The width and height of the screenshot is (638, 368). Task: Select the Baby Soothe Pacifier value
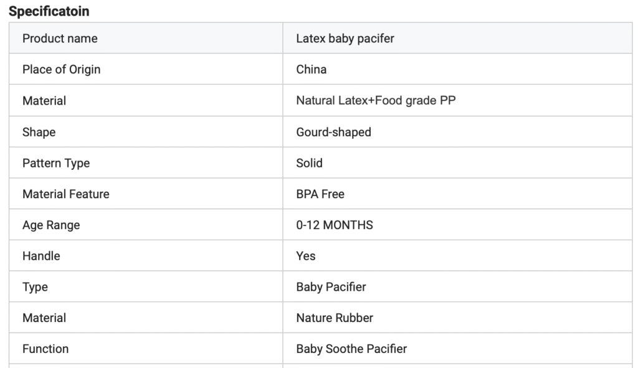(x=351, y=349)
